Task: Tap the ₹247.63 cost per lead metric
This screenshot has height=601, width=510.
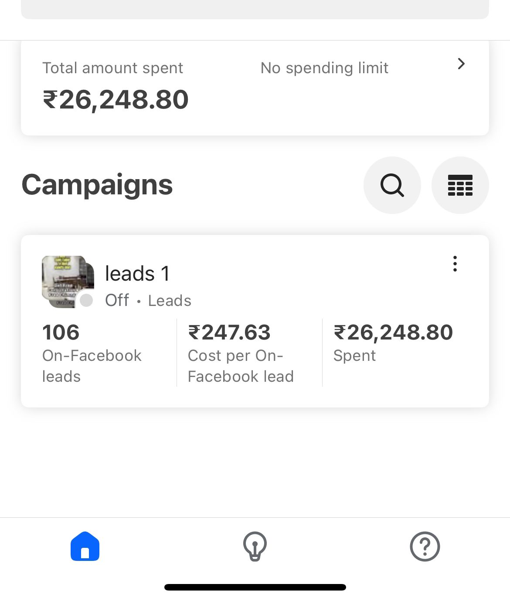Action: [x=241, y=353]
